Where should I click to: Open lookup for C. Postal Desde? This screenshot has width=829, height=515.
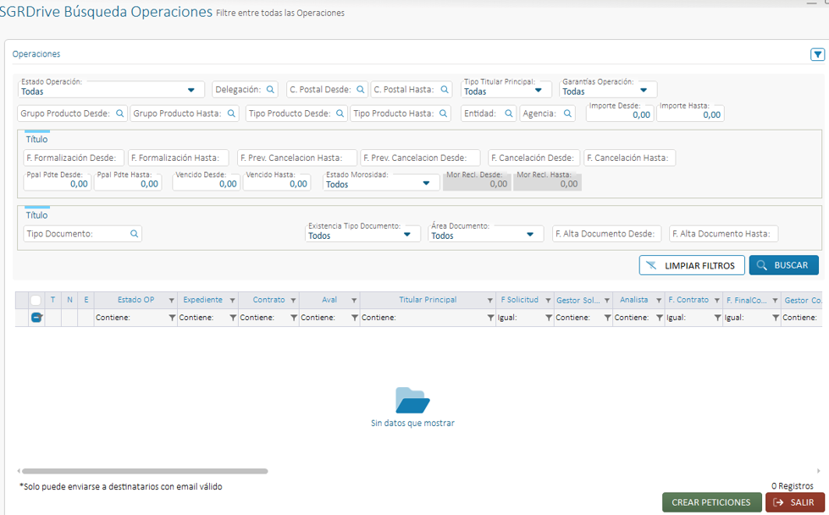pos(360,90)
